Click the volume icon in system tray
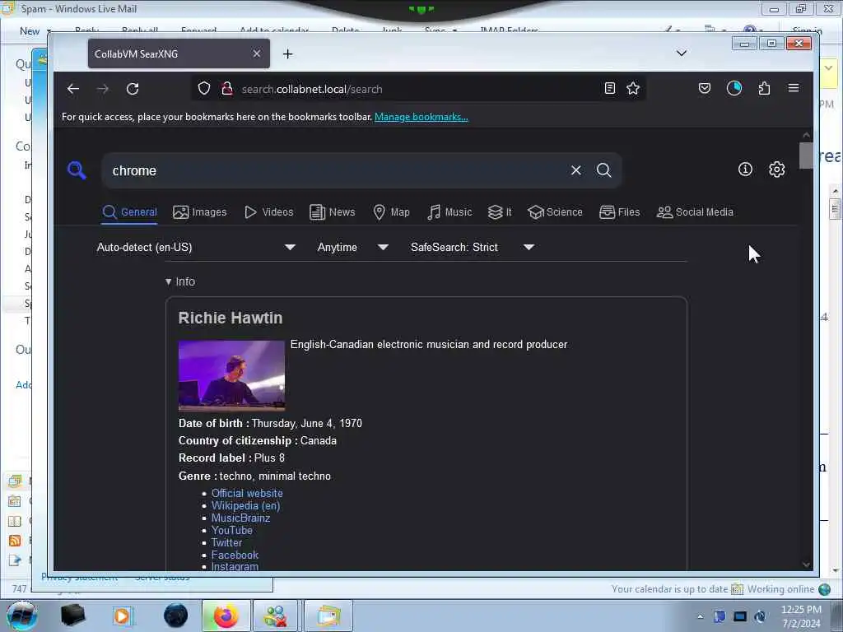This screenshot has width=843, height=632. click(760, 616)
